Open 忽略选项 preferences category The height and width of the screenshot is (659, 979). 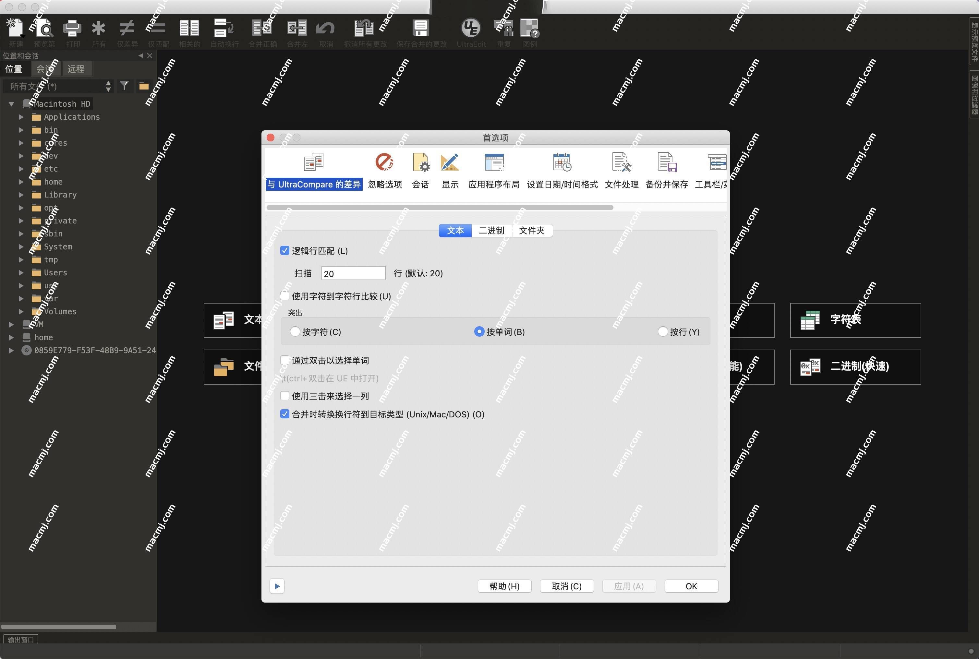(x=385, y=171)
